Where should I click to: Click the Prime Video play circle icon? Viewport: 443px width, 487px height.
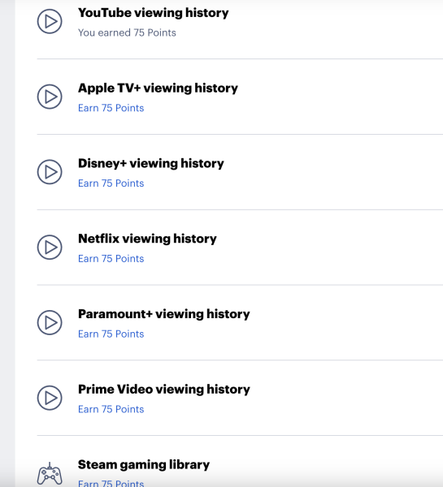(x=50, y=398)
